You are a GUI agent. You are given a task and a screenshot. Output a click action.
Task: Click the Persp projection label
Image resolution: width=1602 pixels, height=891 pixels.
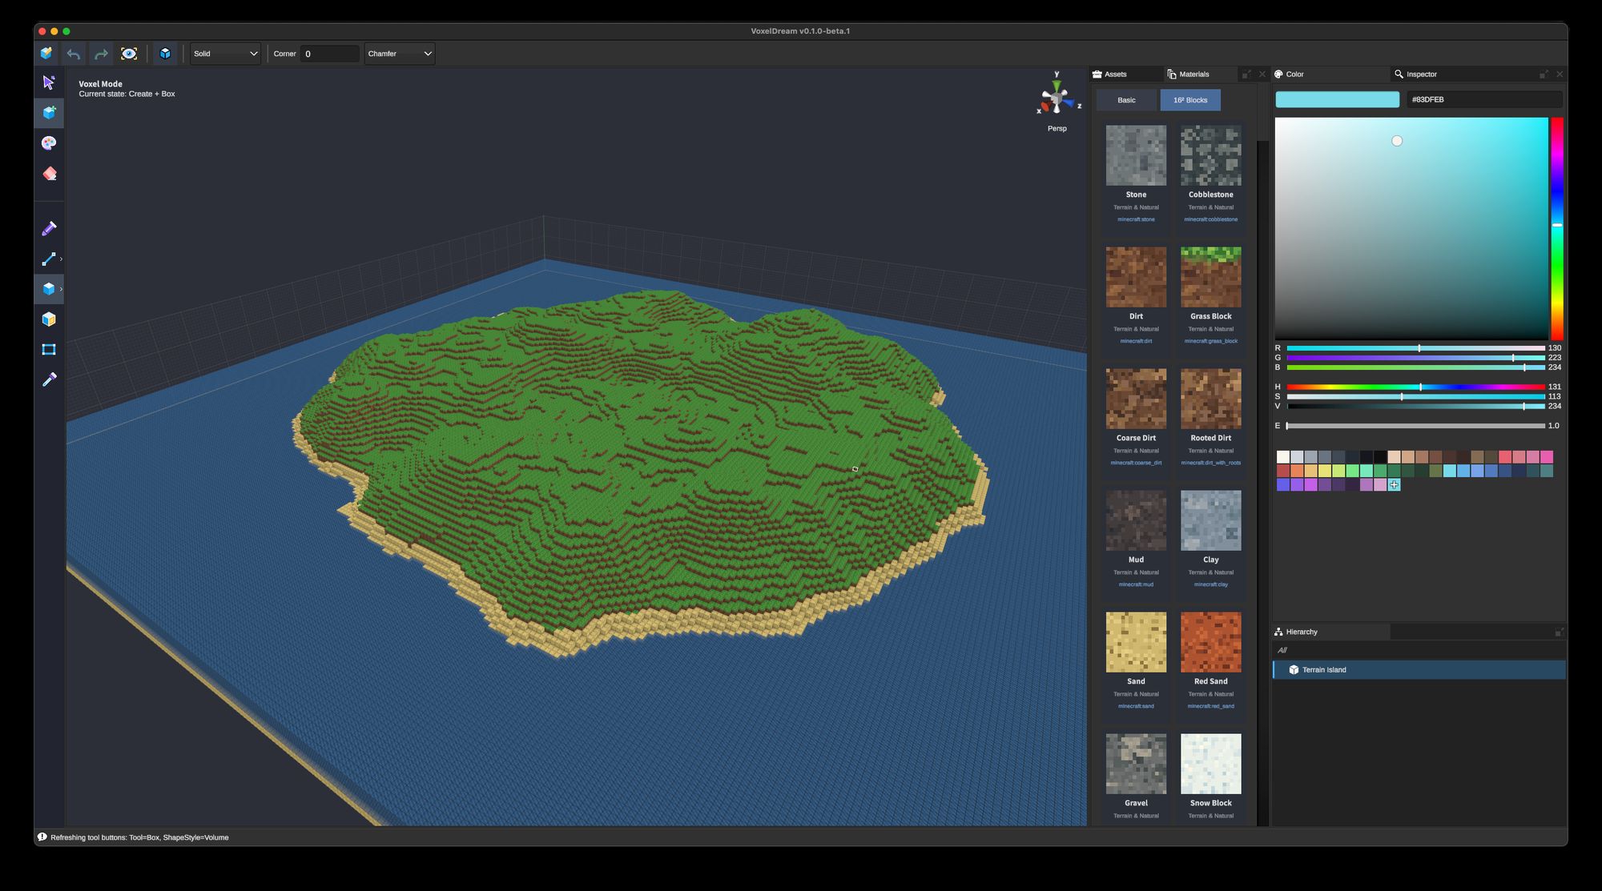[x=1057, y=129]
